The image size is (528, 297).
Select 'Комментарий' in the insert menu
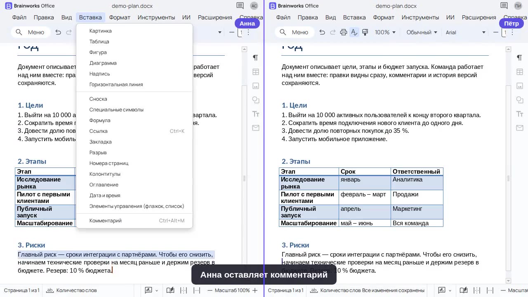pyautogui.click(x=134, y=221)
